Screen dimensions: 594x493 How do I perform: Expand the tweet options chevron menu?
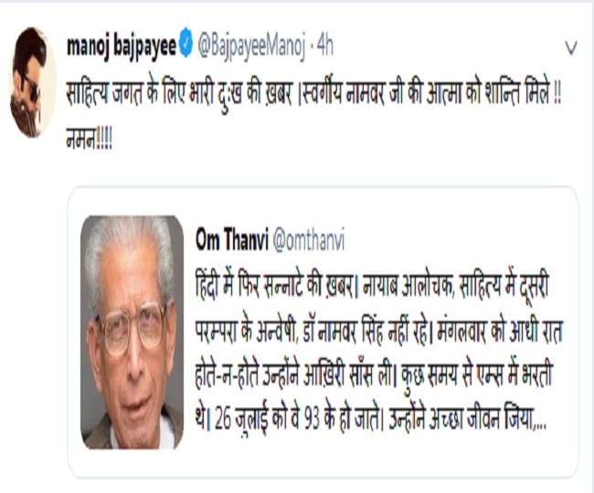(x=571, y=48)
